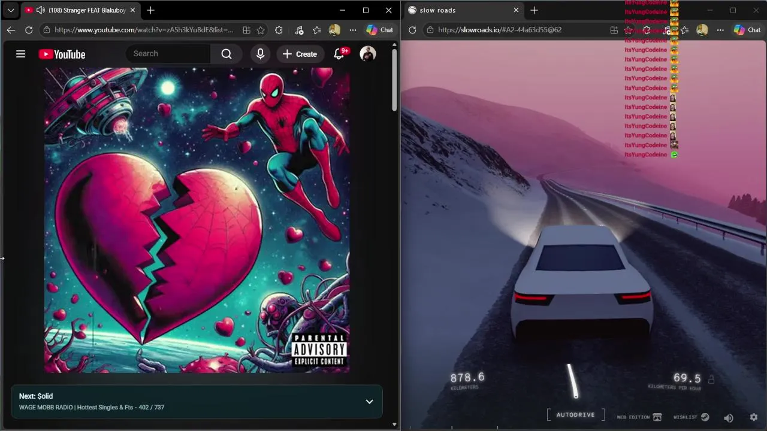Open split screen icon in YouTube address bar
This screenshot has width=767, height=431.
point(246,30)
